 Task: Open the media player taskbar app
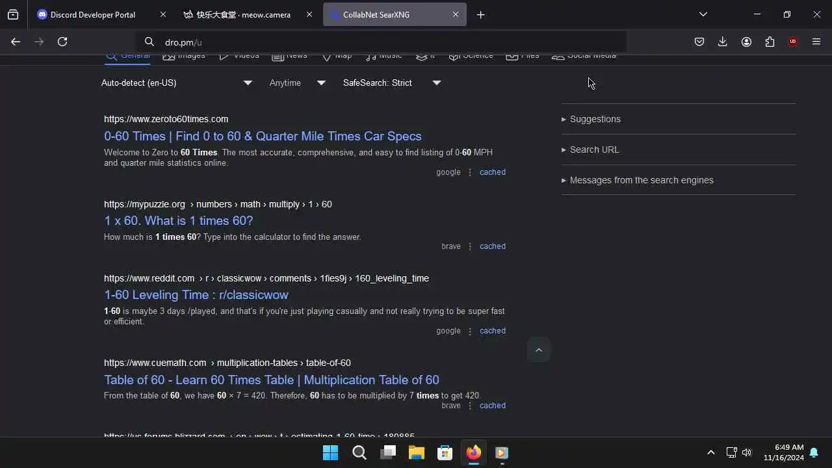coord(502,452)
